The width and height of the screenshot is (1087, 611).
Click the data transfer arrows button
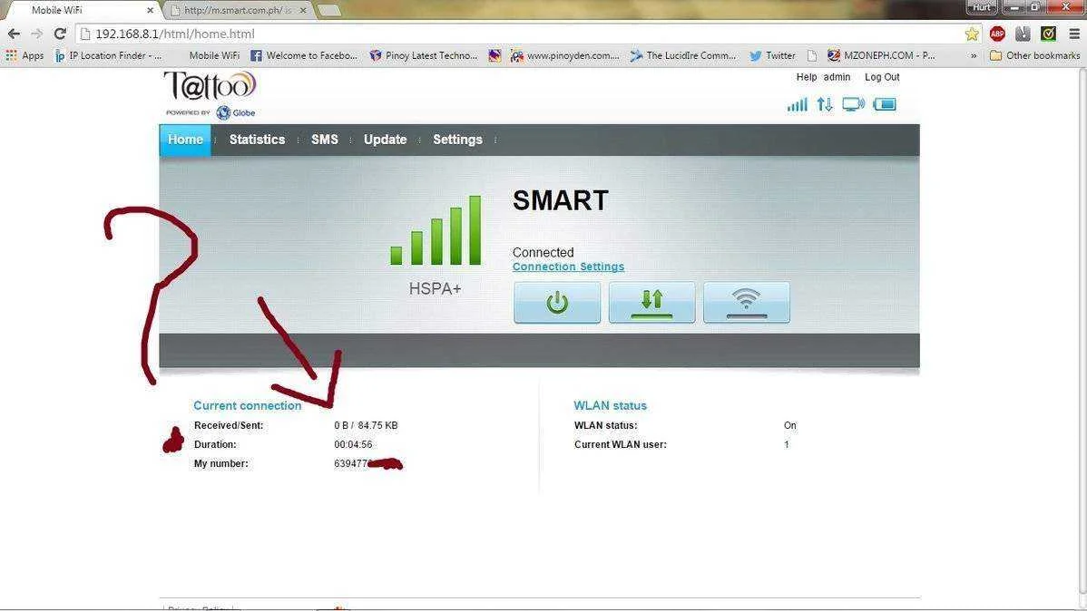point(651,303)
